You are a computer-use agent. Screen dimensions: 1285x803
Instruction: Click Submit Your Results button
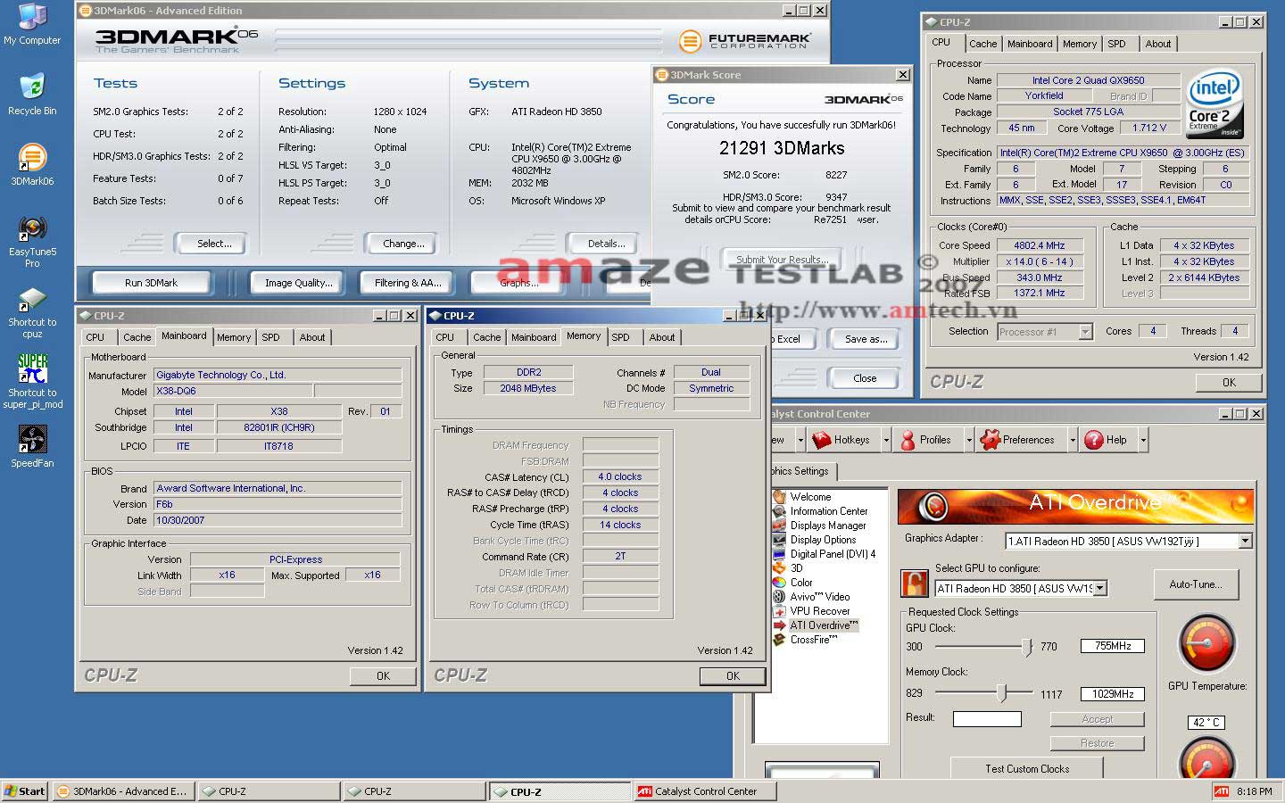pos(782,260)
